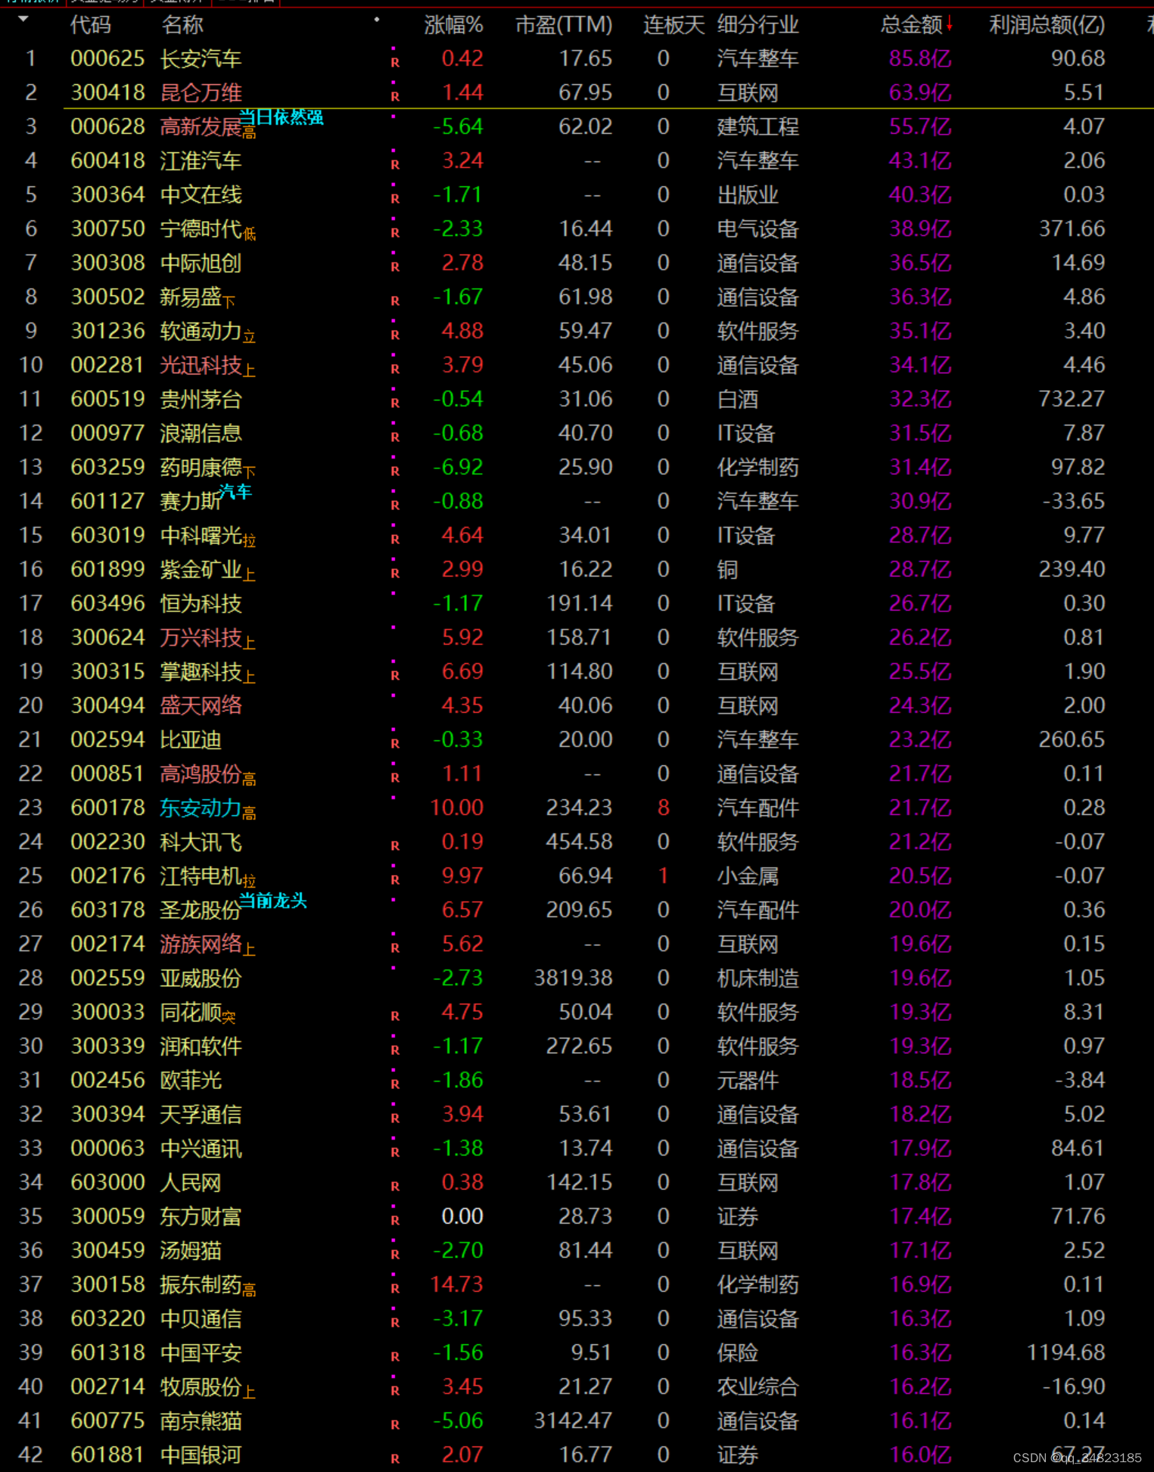Image resolution: width=1154 pixels, height=1472 pixels.
Task: Click the R margin icon for 中科曙光
Action: tap(394, 540)
